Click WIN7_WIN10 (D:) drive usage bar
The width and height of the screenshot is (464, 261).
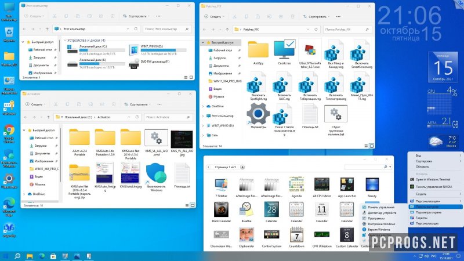[164, 50]
